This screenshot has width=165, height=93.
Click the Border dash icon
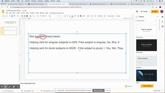tap(46, 16)
